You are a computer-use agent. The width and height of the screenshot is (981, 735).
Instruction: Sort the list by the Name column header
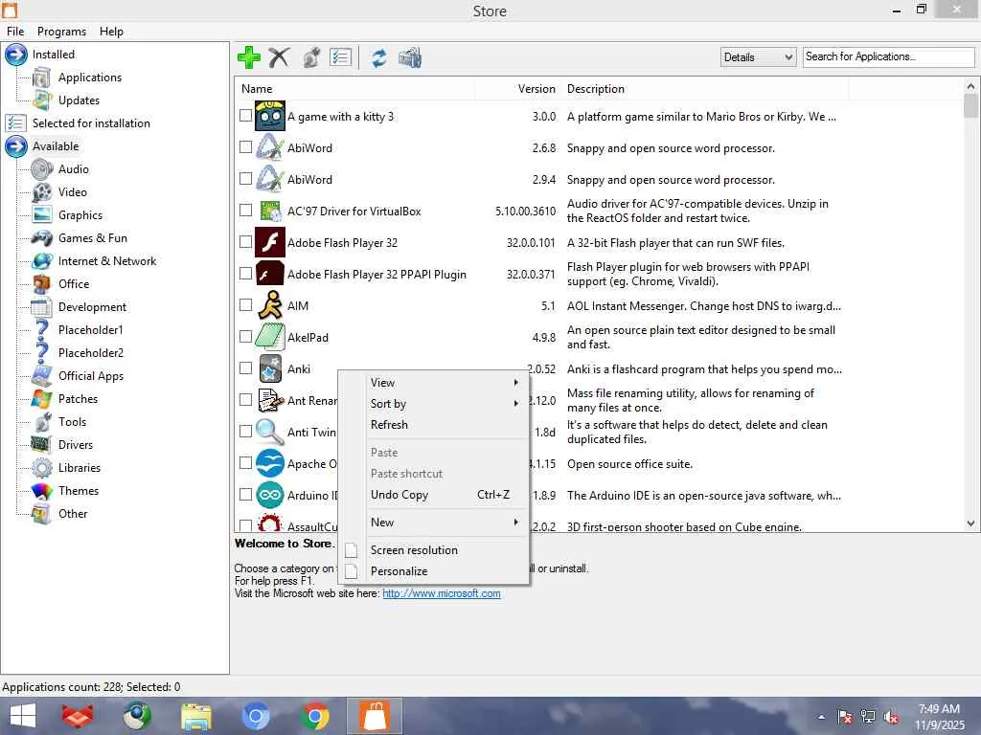[354, 89]
